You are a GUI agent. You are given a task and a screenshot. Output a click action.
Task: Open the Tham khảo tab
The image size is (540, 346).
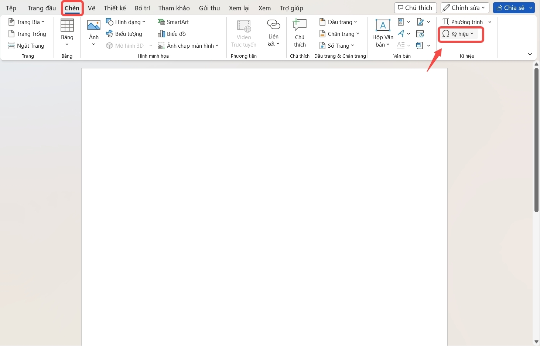point(174,8)
